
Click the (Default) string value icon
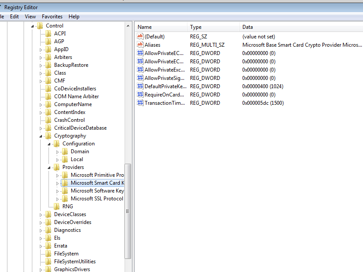pyautogui.click(x=140, y=36)
